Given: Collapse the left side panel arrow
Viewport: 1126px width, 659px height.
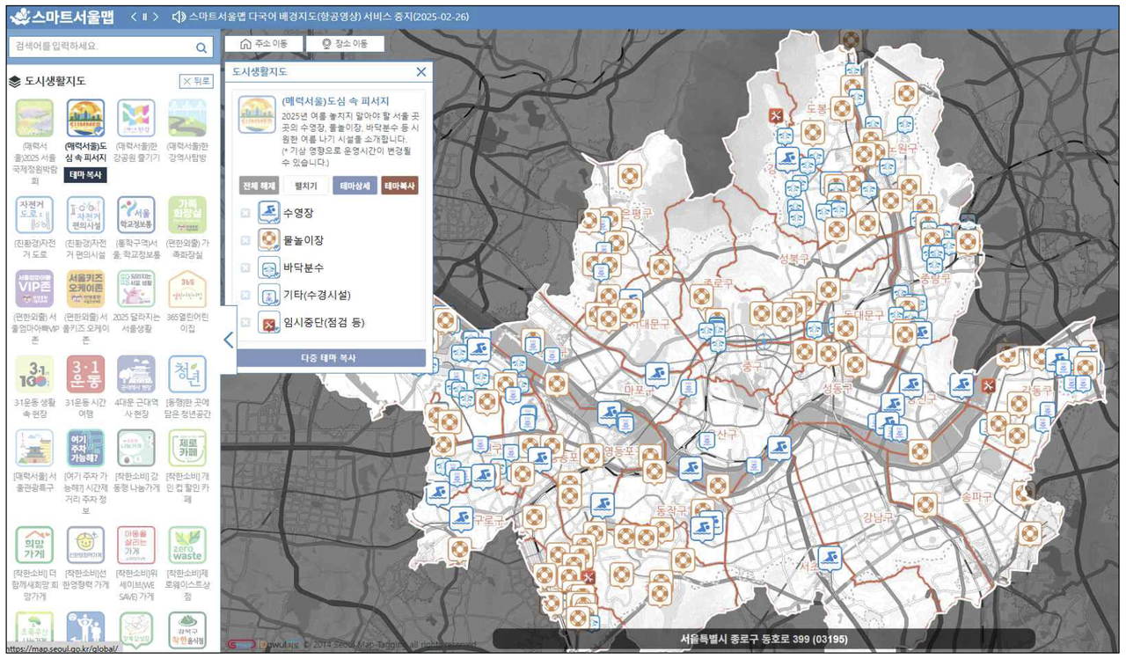Looking at the screenshot, I should 228,340.
